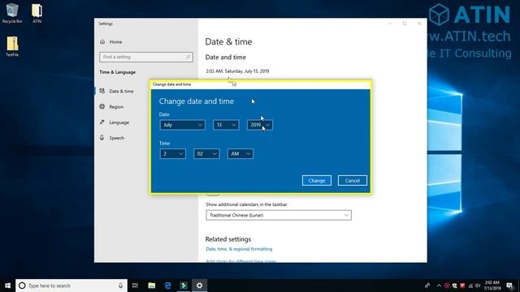
Task: Click the Region globe icon
Action: [x=102, y=106]
